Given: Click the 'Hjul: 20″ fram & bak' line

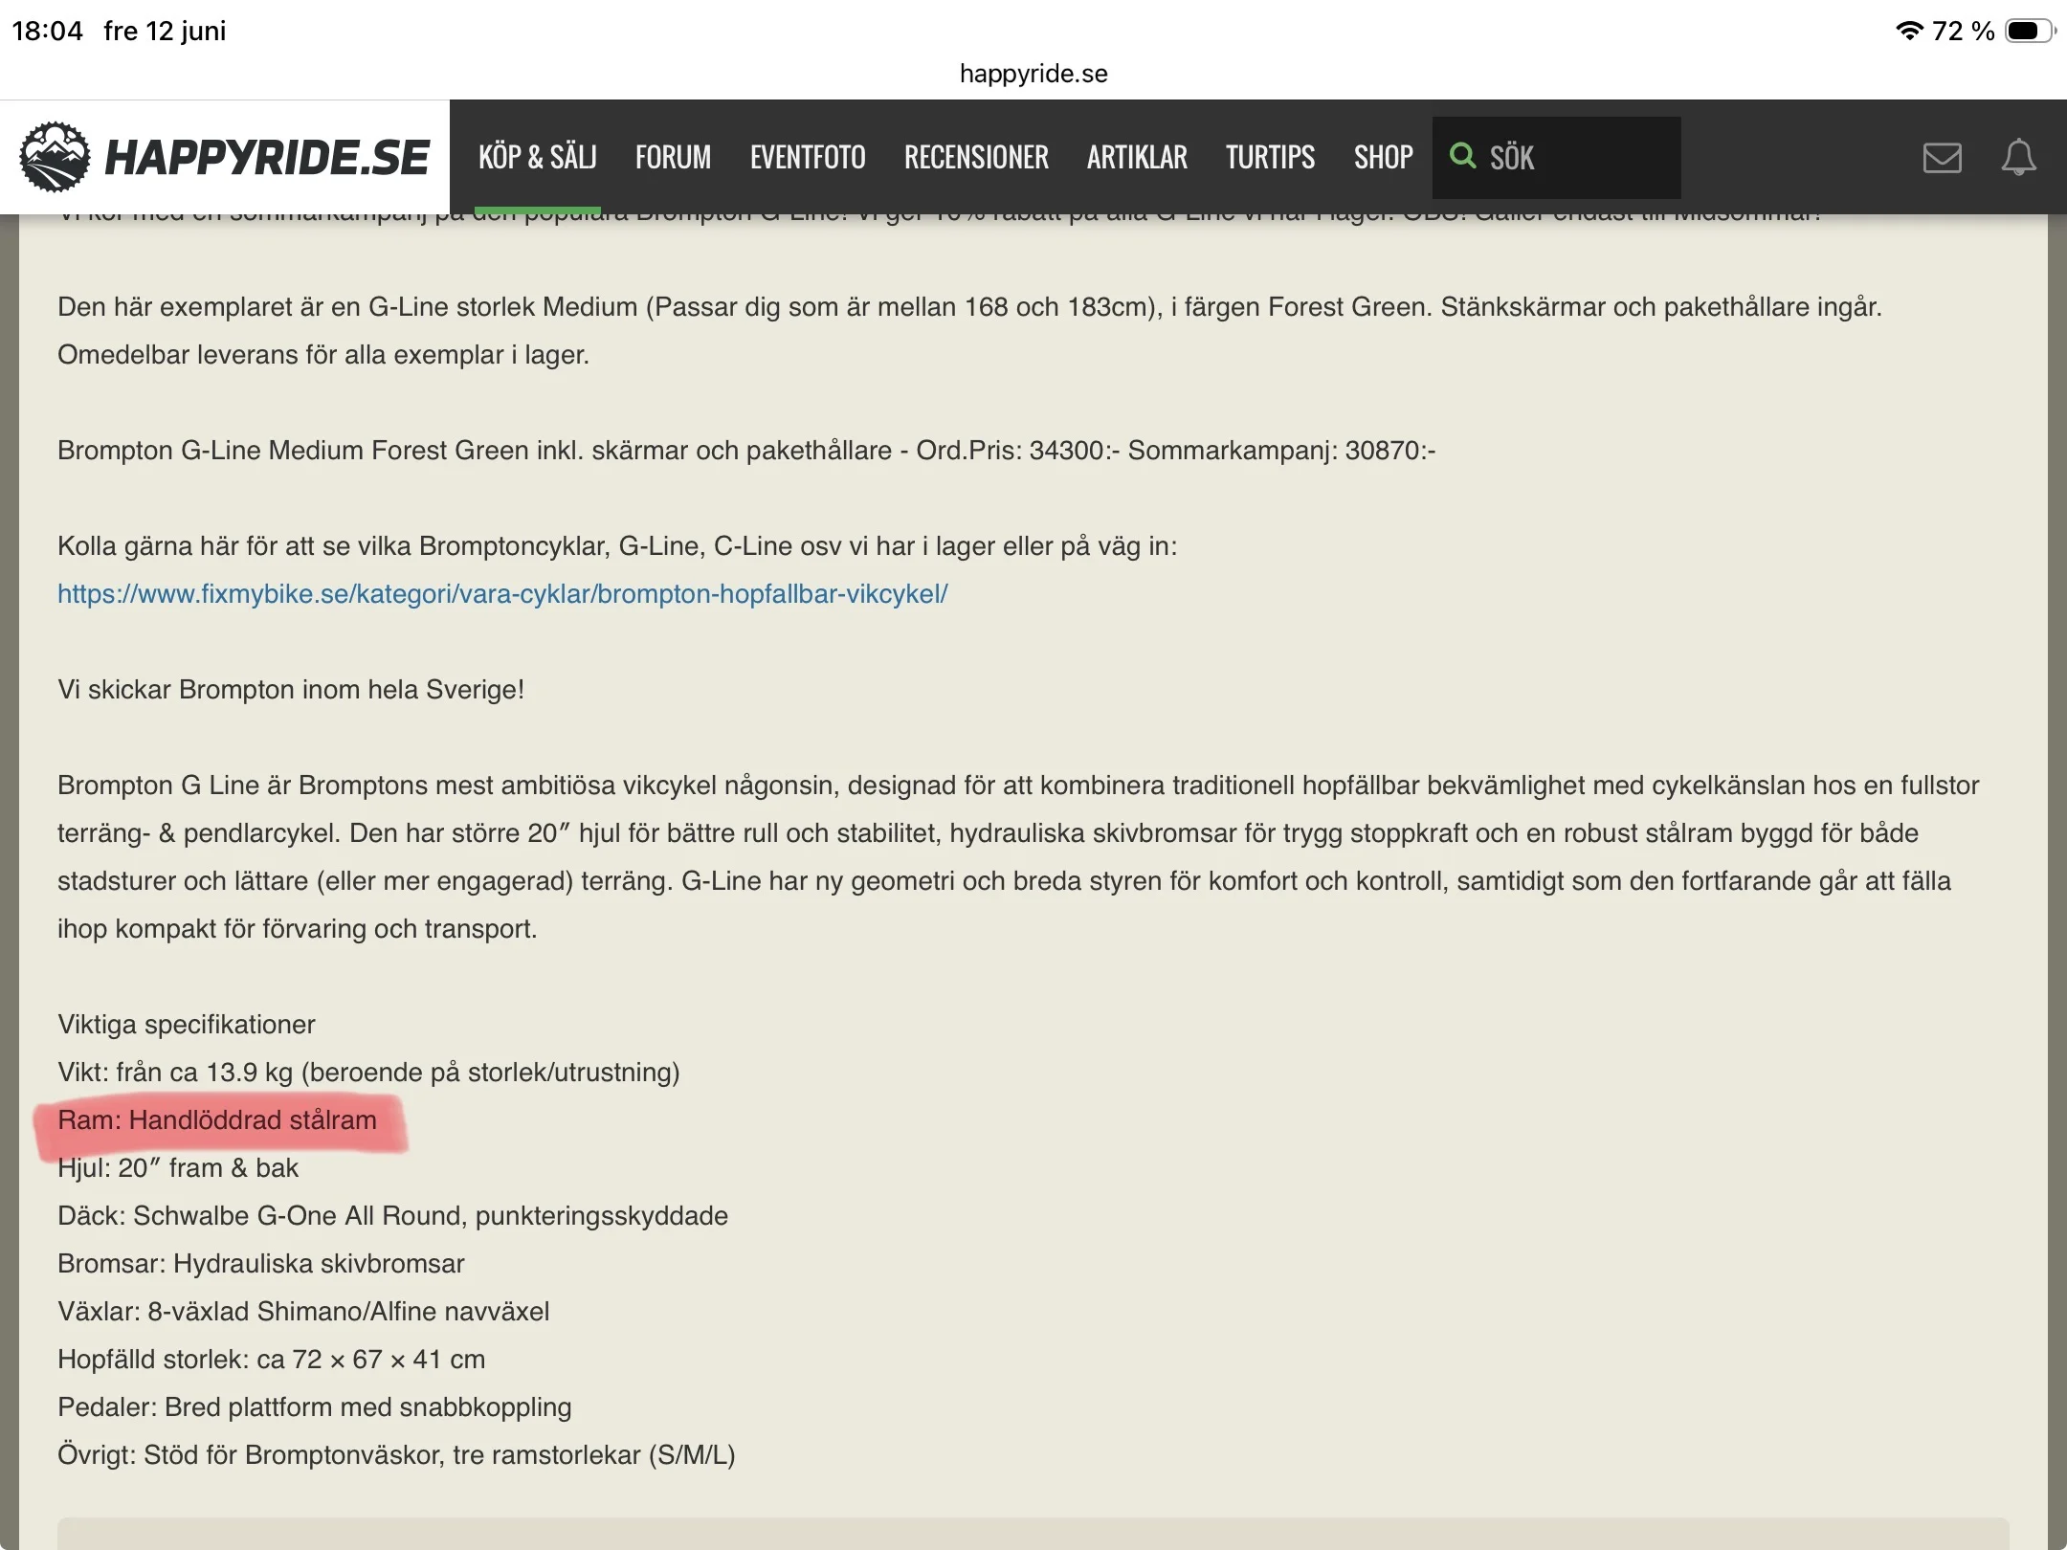Looking at the screenshot, I should pos(178,1168).
